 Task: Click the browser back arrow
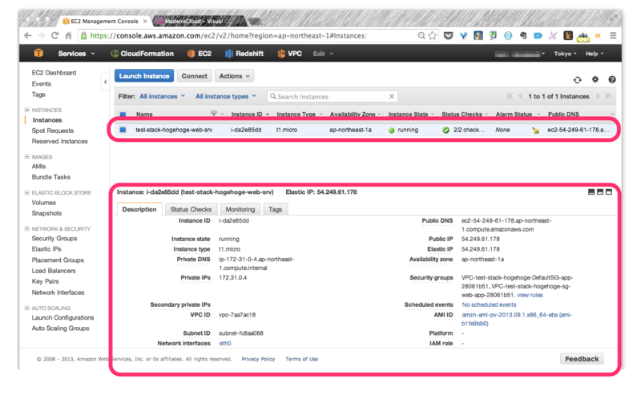(x=28, y=35)
